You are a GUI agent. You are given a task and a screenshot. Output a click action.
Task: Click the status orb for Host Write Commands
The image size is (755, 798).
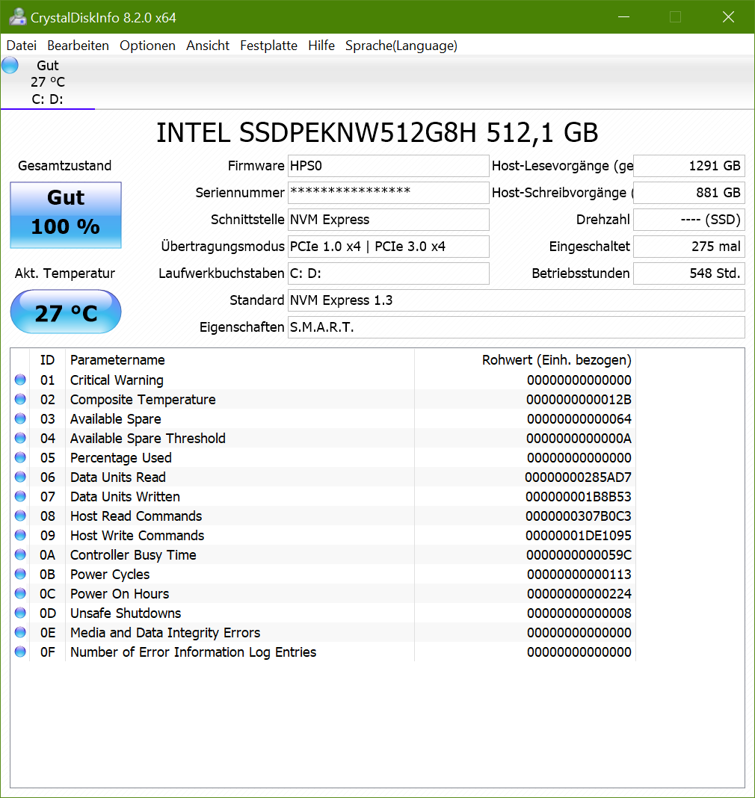[x=20, y=535]
